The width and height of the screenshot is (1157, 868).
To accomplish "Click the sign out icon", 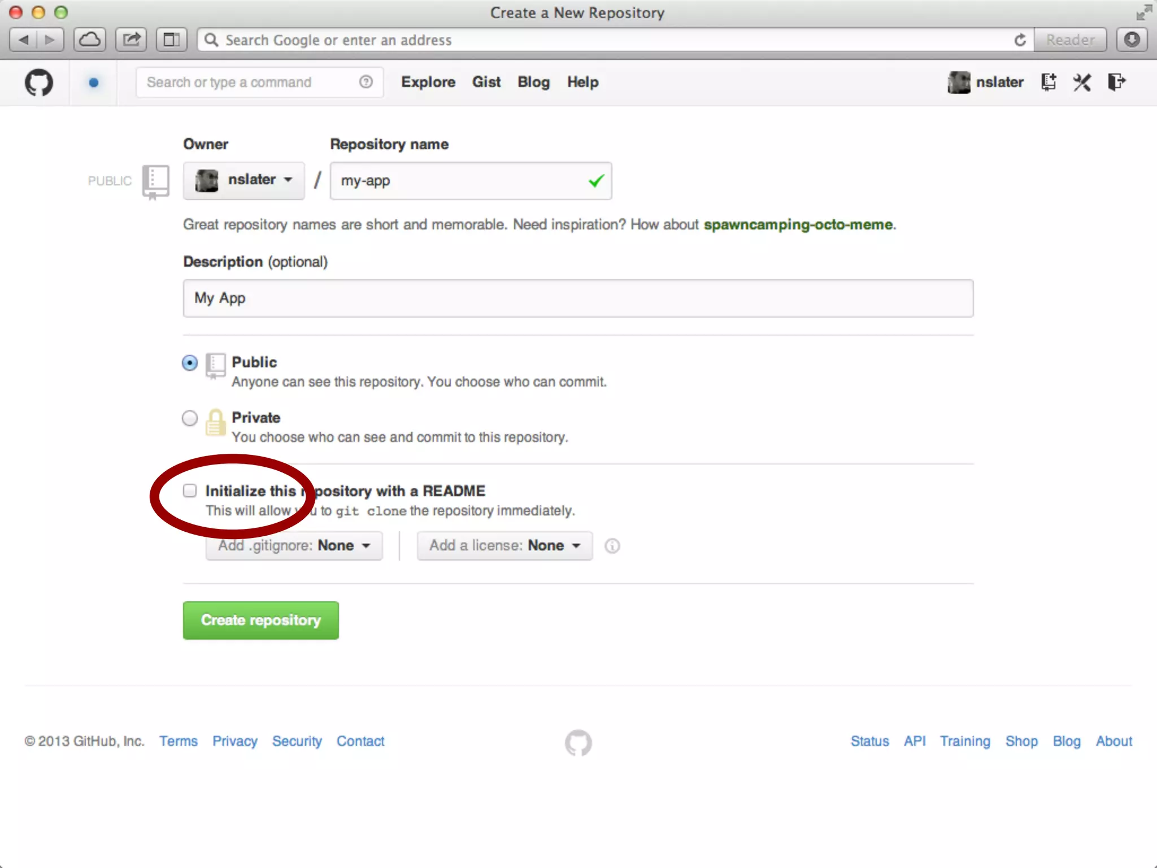I will tap(1116, 83).
